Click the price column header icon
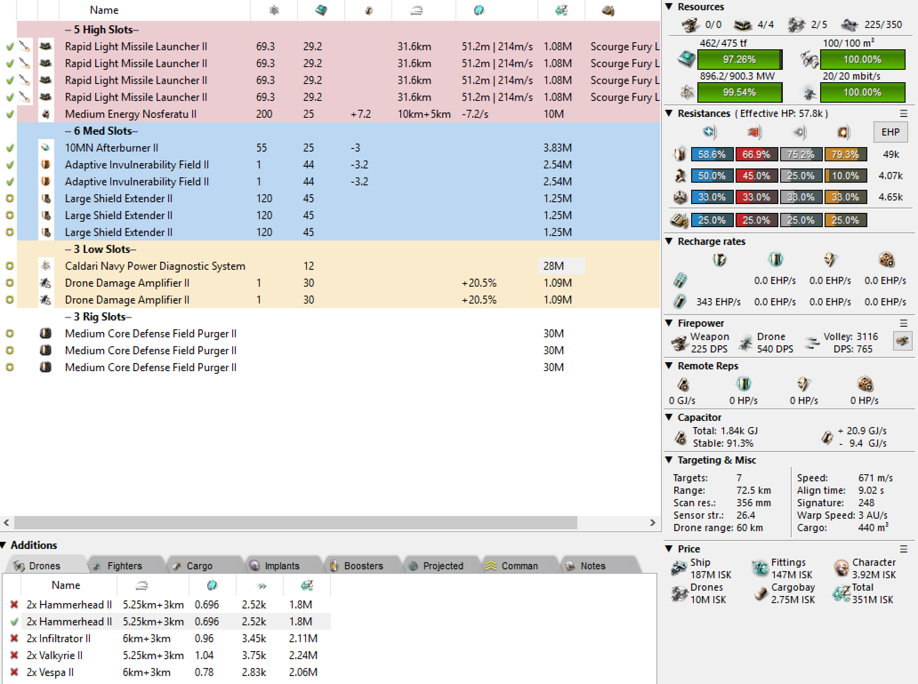Image resolution: width=918 pixels, height=684 pixels. click(x=561, y=10)
